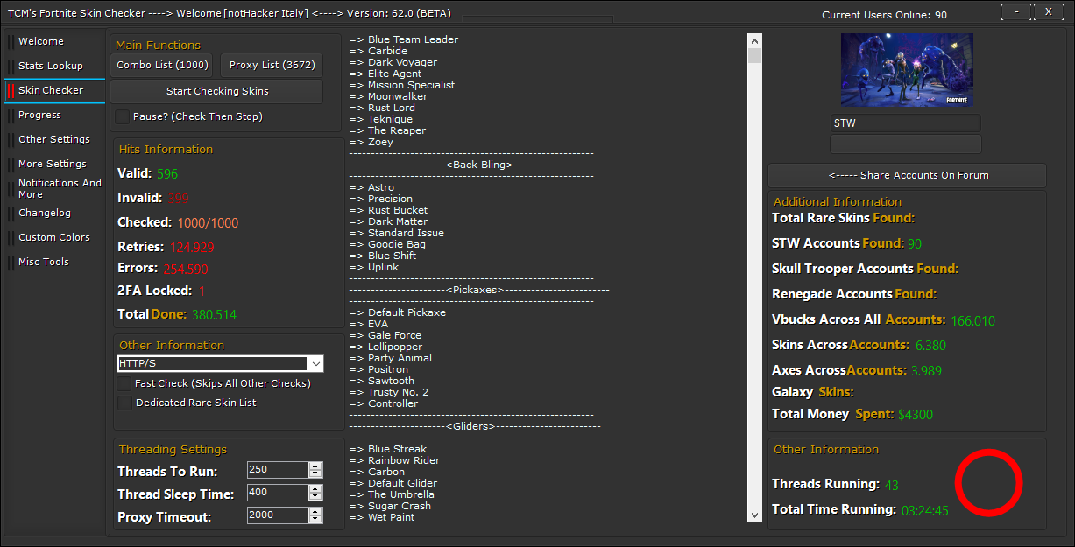Enable the Pause? (Check Then Stop) checkbox
The width and height of the screenshot is (1075, 547).
coord(122,116)
